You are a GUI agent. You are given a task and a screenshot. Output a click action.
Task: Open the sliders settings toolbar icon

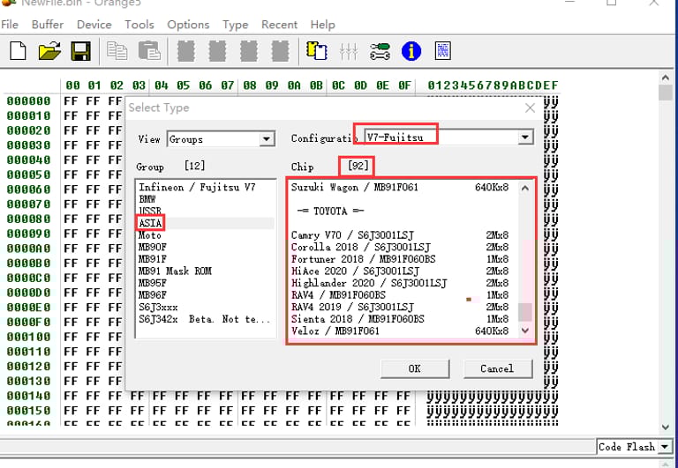[349, 51]
